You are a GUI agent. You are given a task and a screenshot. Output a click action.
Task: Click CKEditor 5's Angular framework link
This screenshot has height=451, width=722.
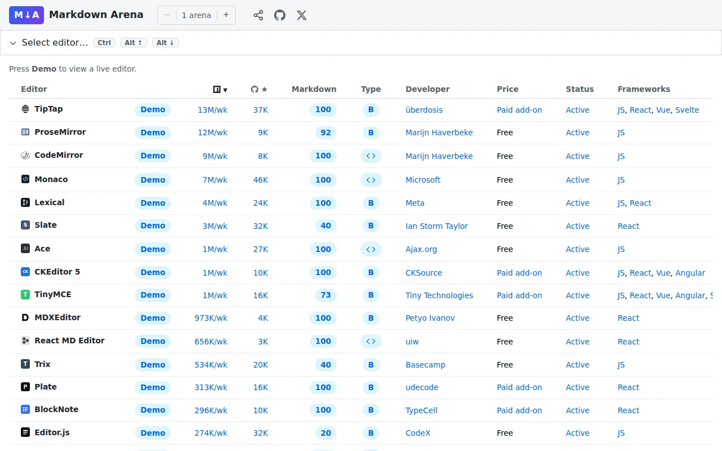[690, 273]
